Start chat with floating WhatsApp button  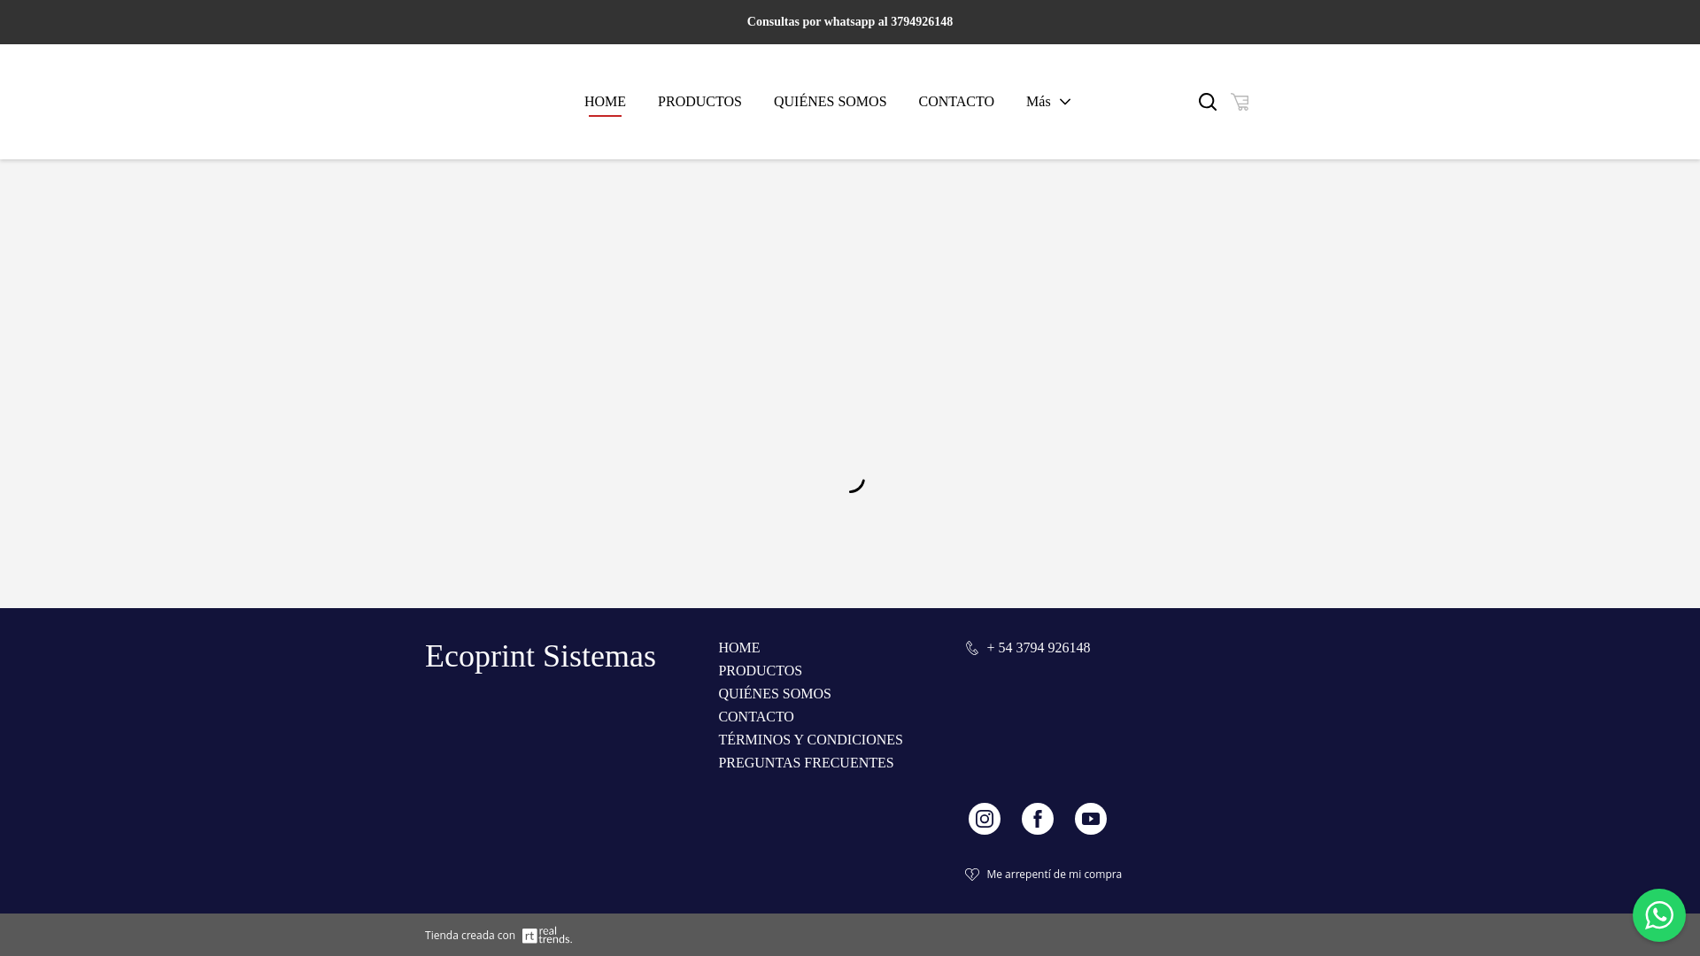1658,915
